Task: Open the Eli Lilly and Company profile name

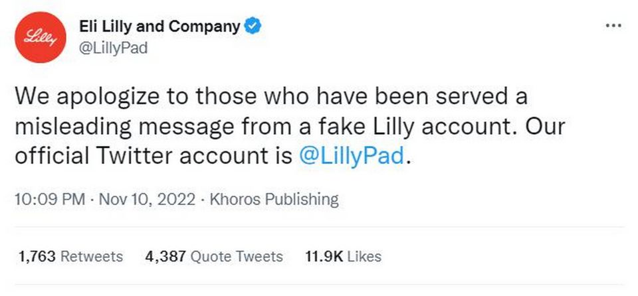Action: pos(159,27)
